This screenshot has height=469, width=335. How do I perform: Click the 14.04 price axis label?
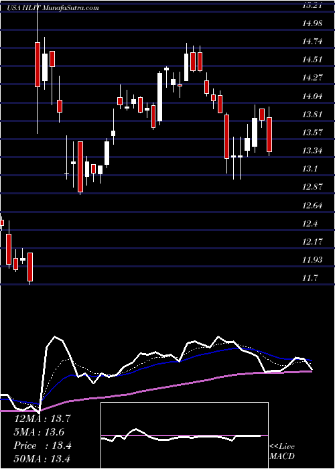(x=312, y=96)
